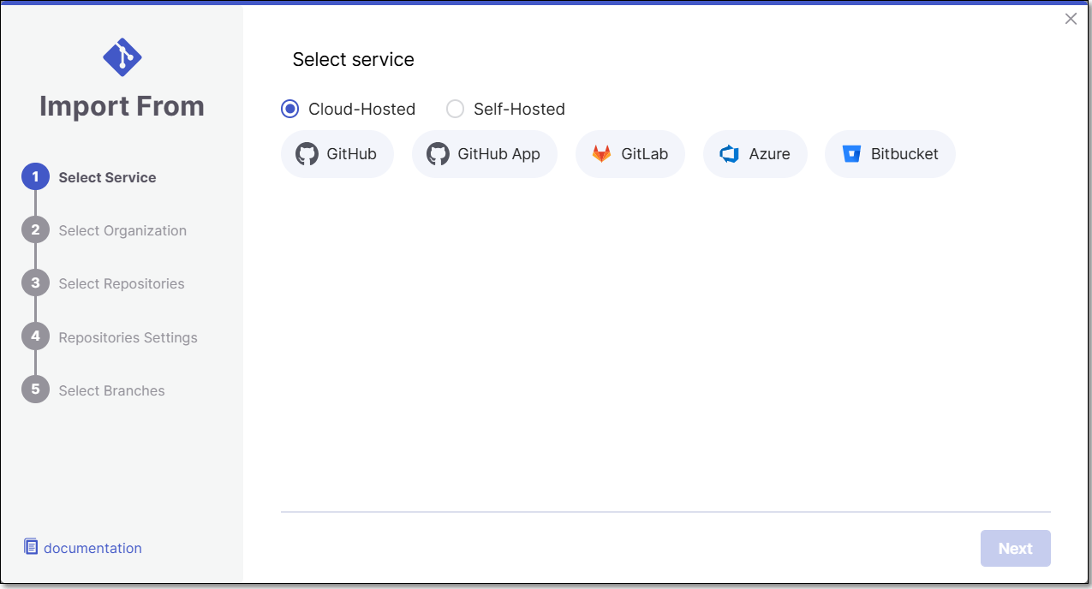Click the Select service heading text

(x=353, y=59)
